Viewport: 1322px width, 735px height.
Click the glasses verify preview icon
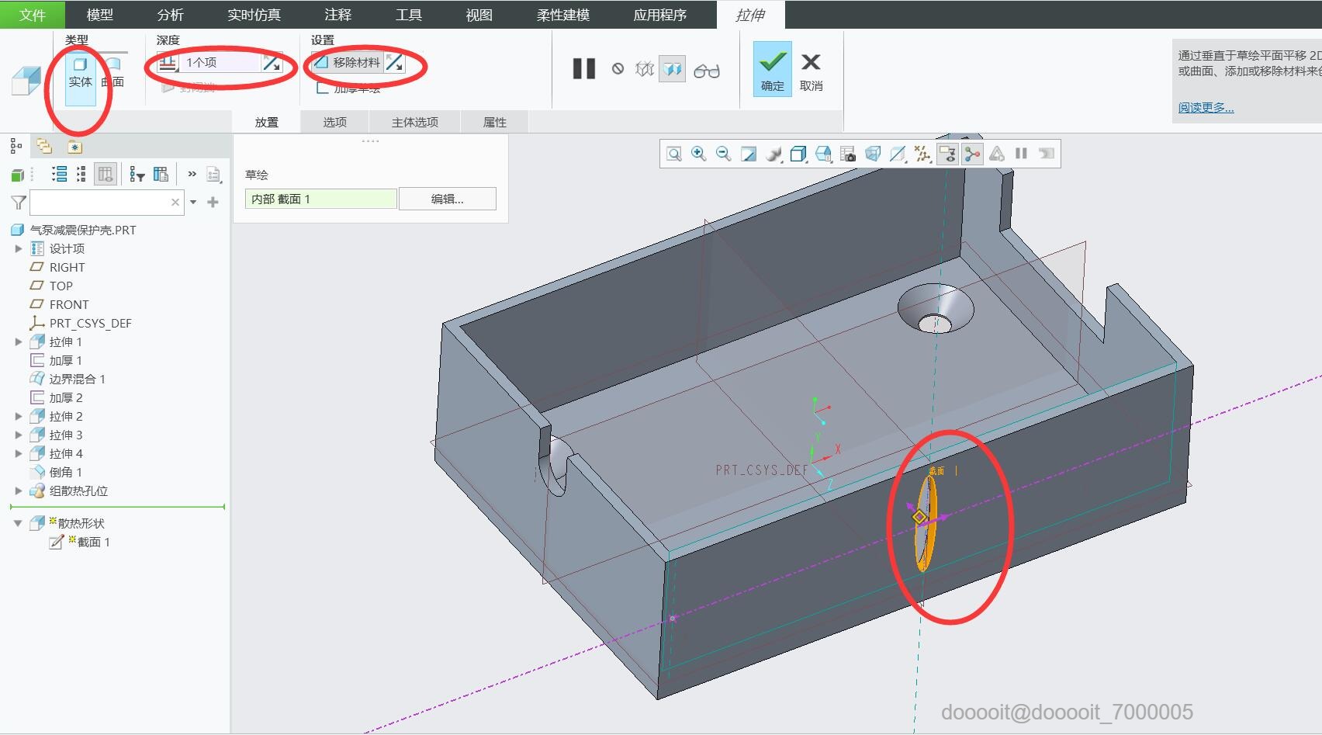707,71
